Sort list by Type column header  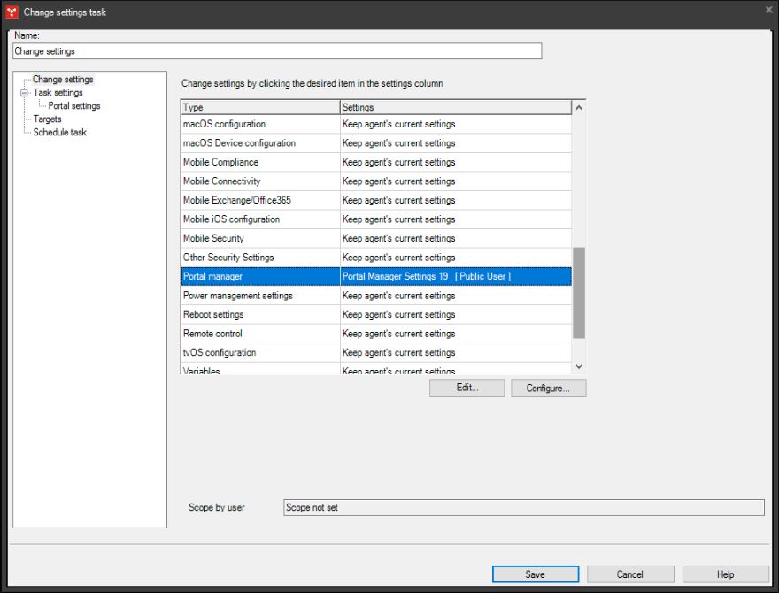pos(260,107)
